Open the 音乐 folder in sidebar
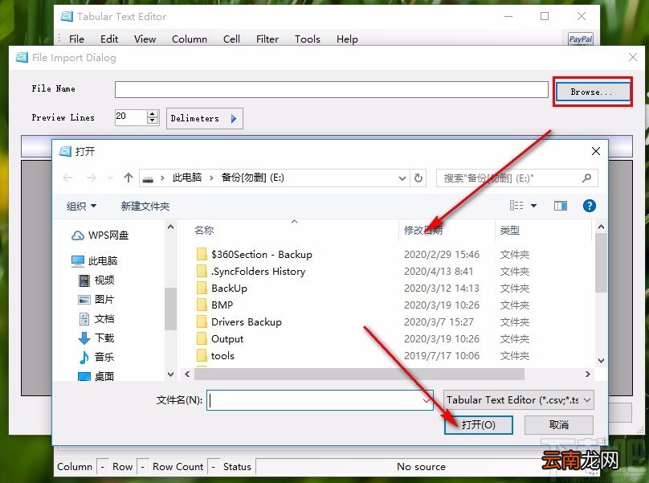 [96, 357]
